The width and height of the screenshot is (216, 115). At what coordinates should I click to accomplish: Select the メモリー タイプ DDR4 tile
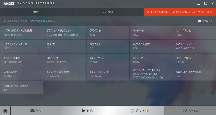(151, 60)
